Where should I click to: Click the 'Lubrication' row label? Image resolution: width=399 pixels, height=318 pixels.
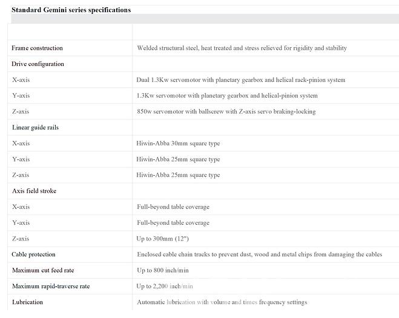click(x=27, y=302)
